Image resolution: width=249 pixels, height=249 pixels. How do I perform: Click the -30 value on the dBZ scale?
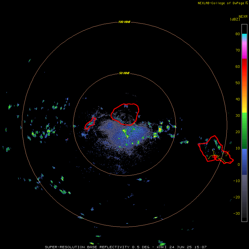coord(237,213)
